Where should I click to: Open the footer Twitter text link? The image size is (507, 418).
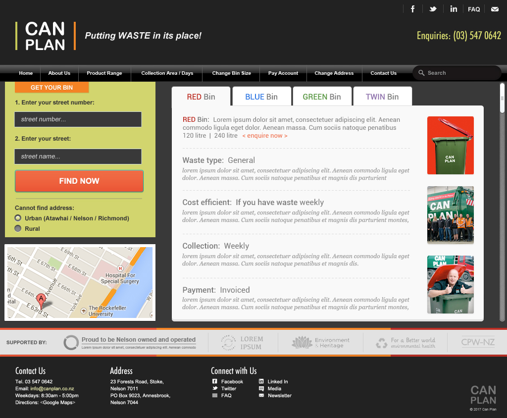(229, 389)
